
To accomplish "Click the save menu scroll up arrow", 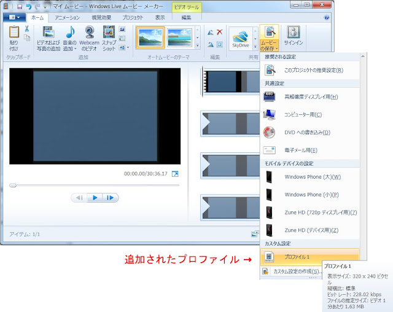I will coord(363,57).
